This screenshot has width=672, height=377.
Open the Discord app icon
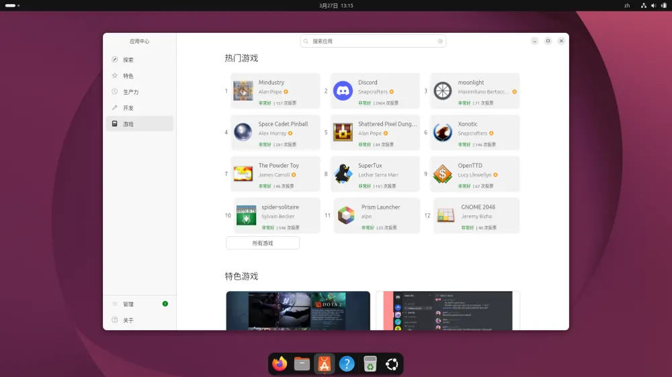point(343,91)
